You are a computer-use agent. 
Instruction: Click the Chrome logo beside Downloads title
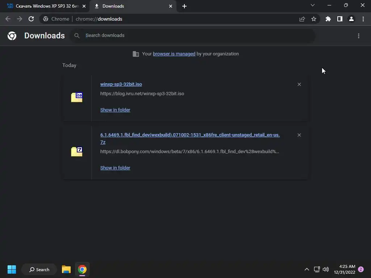(12, 36)
